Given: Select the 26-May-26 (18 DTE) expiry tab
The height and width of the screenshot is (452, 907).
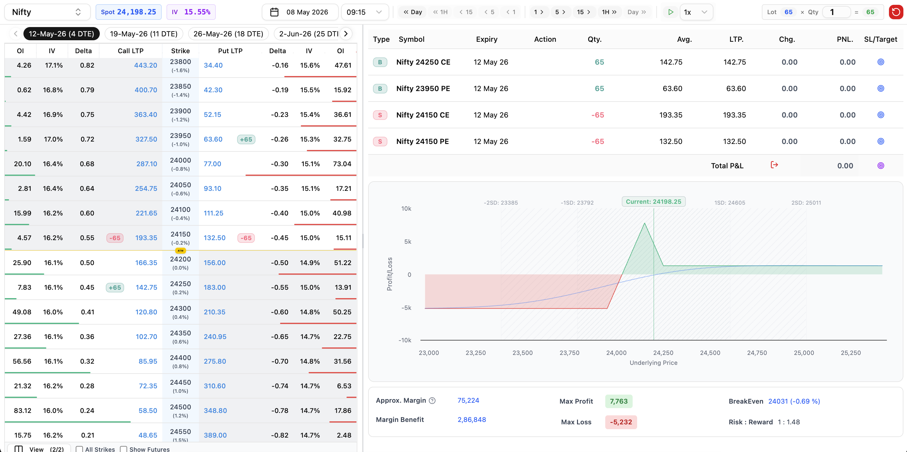Looking at the screenshot, I should click(228, 34).
